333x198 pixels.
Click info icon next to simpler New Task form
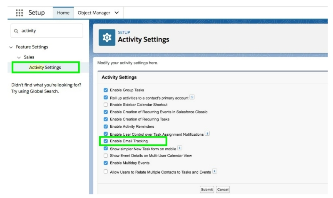[180, 148]
